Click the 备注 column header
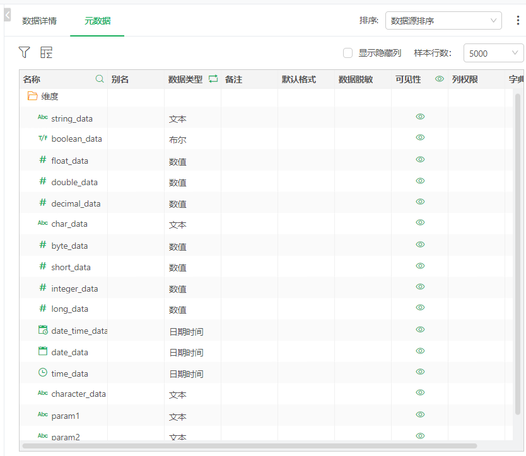Viewport: 526px width, 456px height. (x=233, y=79)
